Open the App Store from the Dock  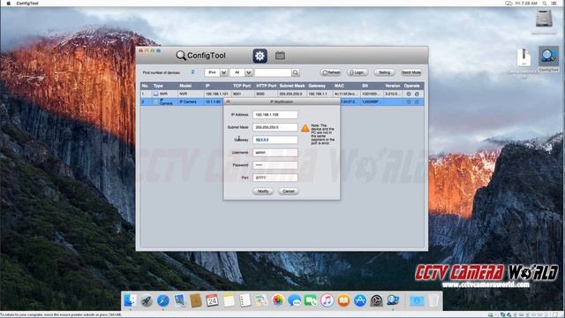(x=360, y=300)
